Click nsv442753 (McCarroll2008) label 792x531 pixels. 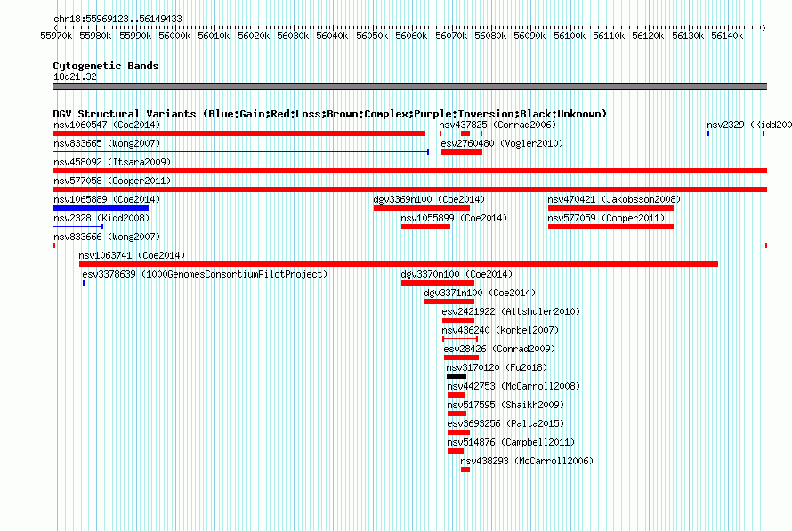click(x=513, y=386)
